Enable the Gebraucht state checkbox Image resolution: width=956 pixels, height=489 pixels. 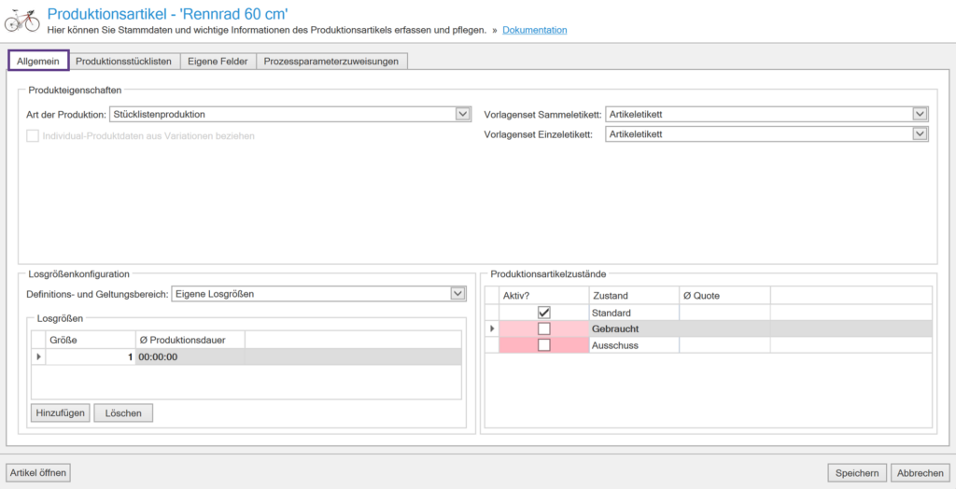(x=544, y=329)
